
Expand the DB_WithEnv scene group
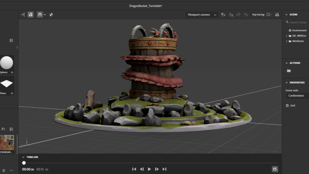tap(286, 36)
